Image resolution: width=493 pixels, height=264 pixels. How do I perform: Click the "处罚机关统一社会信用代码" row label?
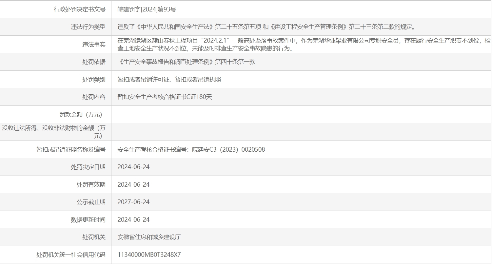pos(71,255)
